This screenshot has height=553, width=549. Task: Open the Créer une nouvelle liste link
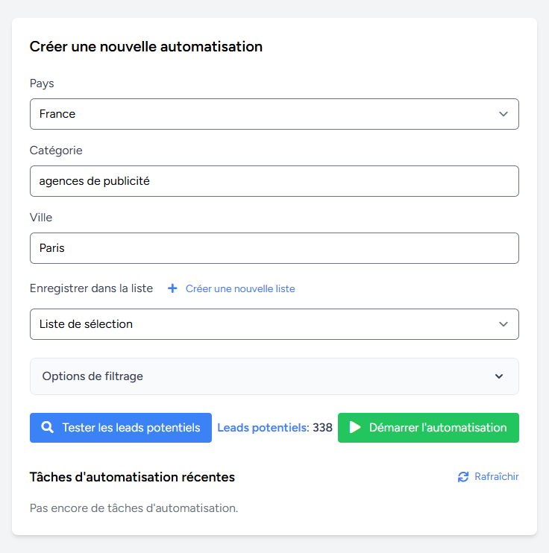pos(240,288)
